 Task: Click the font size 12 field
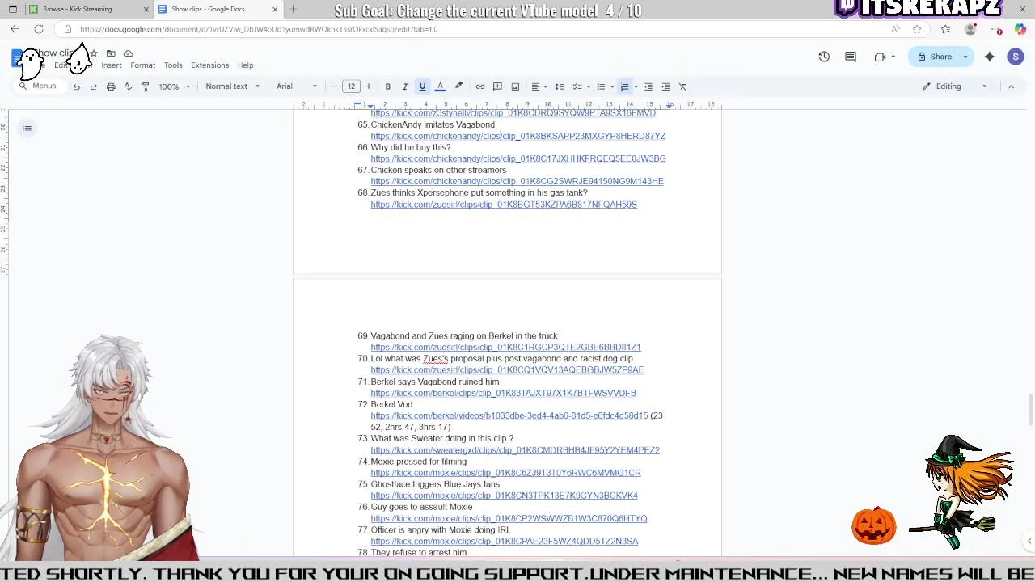click(x=351, y=86)
